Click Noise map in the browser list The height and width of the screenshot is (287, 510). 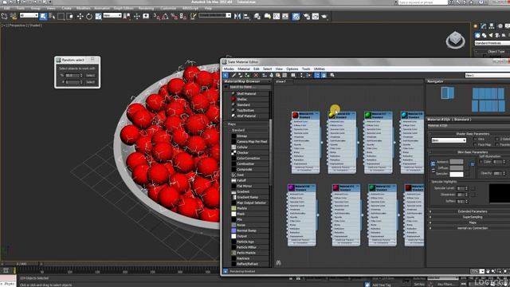(x=241, y=225)
